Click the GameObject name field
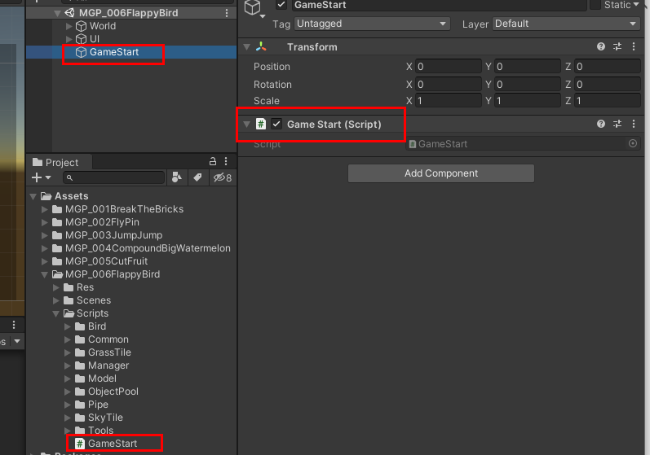The height and width of the screenshot is (455, 650). pyautogui.click(x=440, y=5)
